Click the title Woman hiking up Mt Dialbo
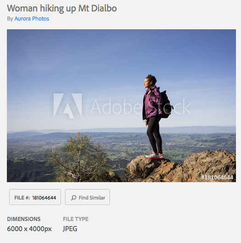Image resolution: width=241 pixels, height=243 pixels. coord(62,8)
